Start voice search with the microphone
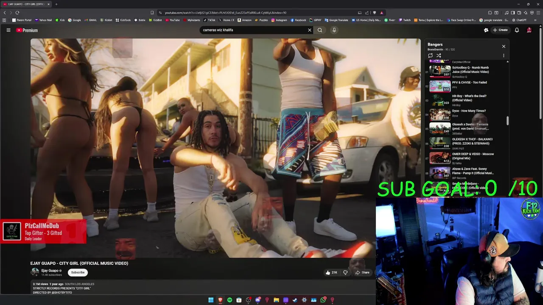The height and width of the screenshot is (305, 543). coord(334,30)
